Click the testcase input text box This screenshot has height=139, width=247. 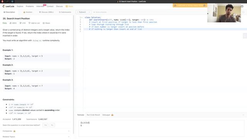click(x=161, y=128)
